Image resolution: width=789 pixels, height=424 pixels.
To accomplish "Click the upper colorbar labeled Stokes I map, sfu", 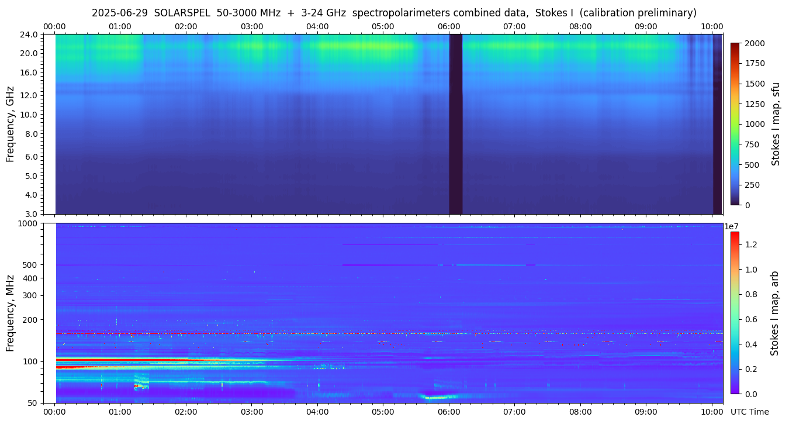I will (735, 124).
